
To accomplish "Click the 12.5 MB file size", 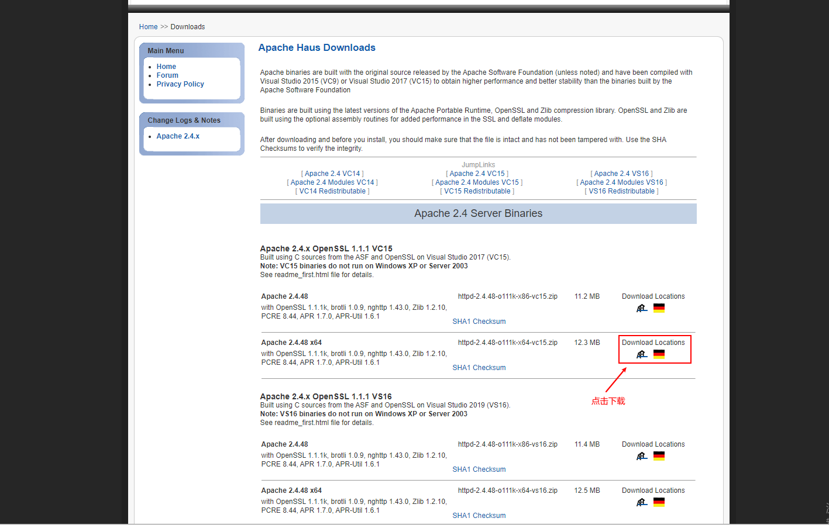I will [x=587, y=491].
